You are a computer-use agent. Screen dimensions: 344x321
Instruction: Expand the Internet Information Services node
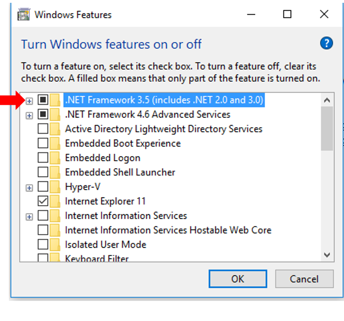coord(29,216)
